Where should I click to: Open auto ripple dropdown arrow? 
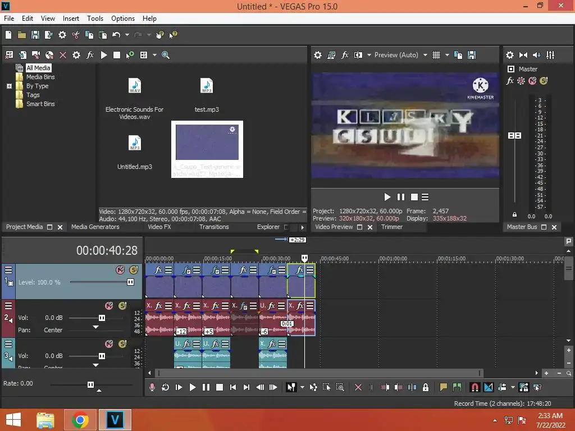513,387
